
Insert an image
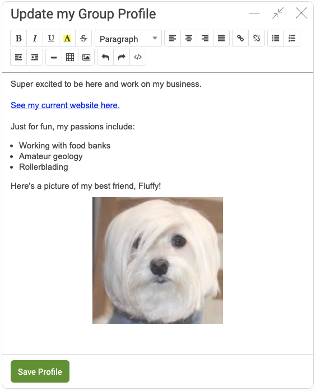[x=86, y=57]
